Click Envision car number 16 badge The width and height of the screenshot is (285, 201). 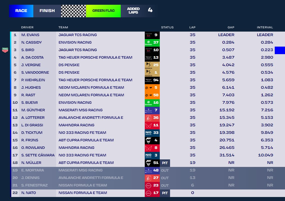(x=152, y=103)
